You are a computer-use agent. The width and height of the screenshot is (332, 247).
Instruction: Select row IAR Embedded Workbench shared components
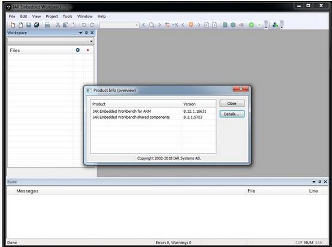153,117
